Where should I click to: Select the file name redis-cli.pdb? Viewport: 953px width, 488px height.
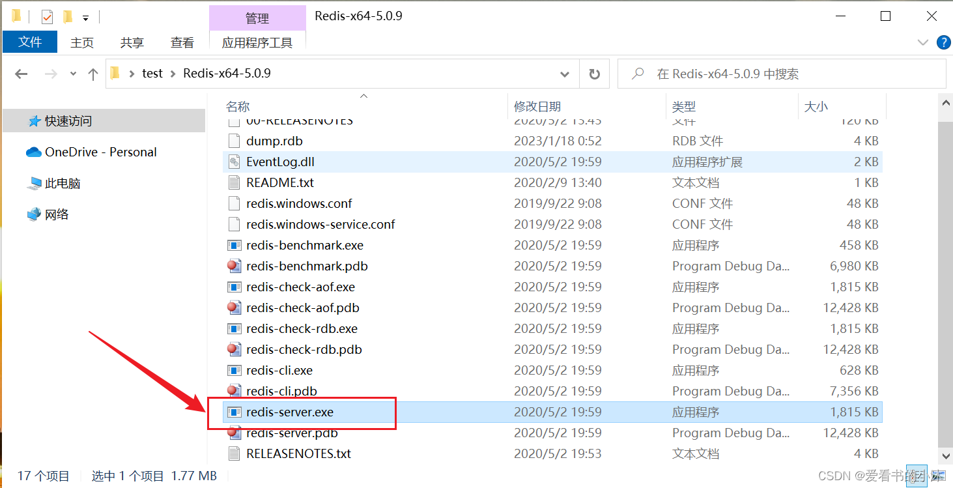pyautogui.click(x=281, y=391)
